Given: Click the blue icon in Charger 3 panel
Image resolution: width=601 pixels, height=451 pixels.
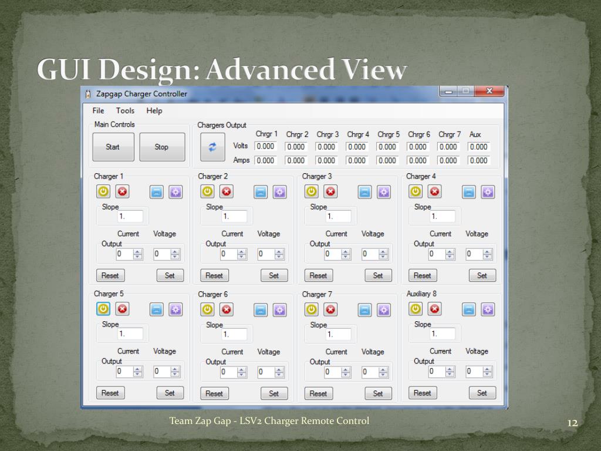Looking at the screenshot, I should 364,192.
